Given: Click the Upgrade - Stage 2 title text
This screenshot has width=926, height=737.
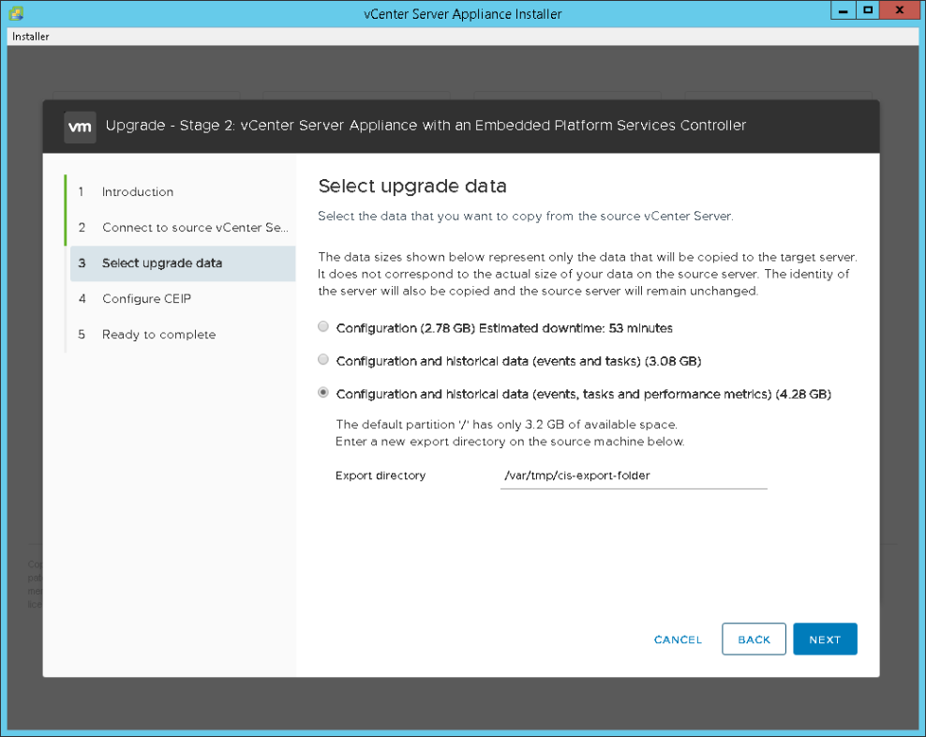Looking at the screenshot, I should tap(426, 126).
